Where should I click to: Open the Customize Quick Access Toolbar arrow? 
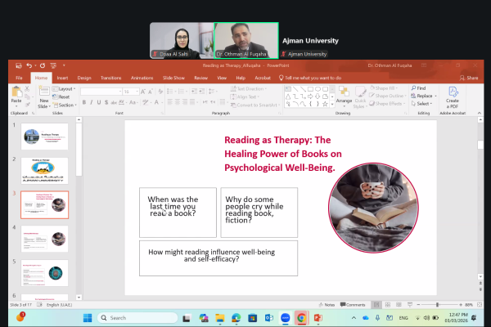pos(64,65)
